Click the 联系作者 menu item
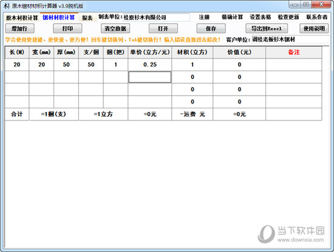334x252 pixels. click(x=317, y=17)
